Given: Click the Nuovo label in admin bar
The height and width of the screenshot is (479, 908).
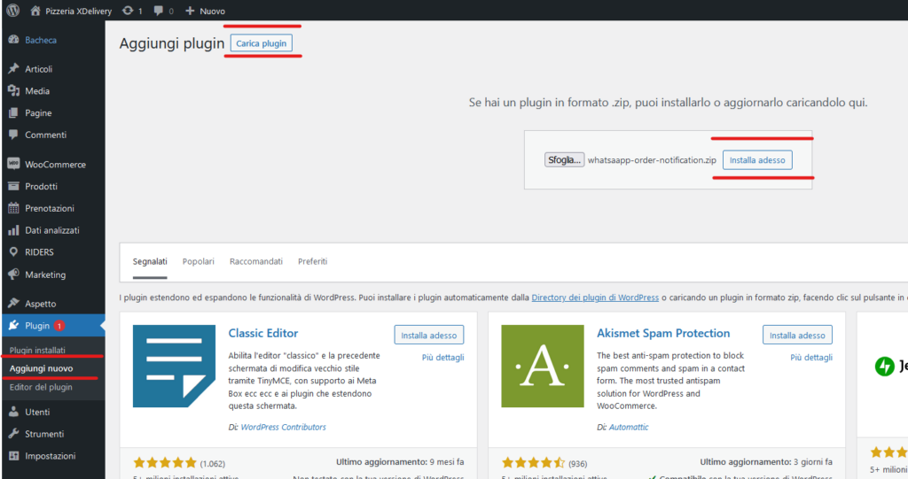Looking at the screenshot, I should coord(213,11).
